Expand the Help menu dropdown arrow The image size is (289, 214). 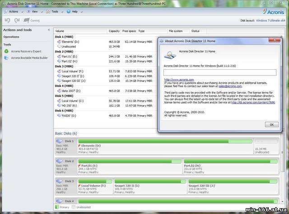pos(81,12)
